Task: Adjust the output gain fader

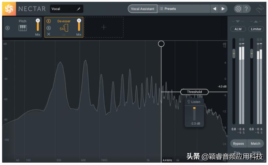Action: 252,53
